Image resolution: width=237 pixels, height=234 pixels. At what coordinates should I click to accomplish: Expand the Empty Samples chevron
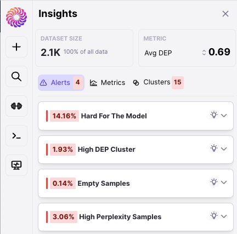click(x=224, y=182)
